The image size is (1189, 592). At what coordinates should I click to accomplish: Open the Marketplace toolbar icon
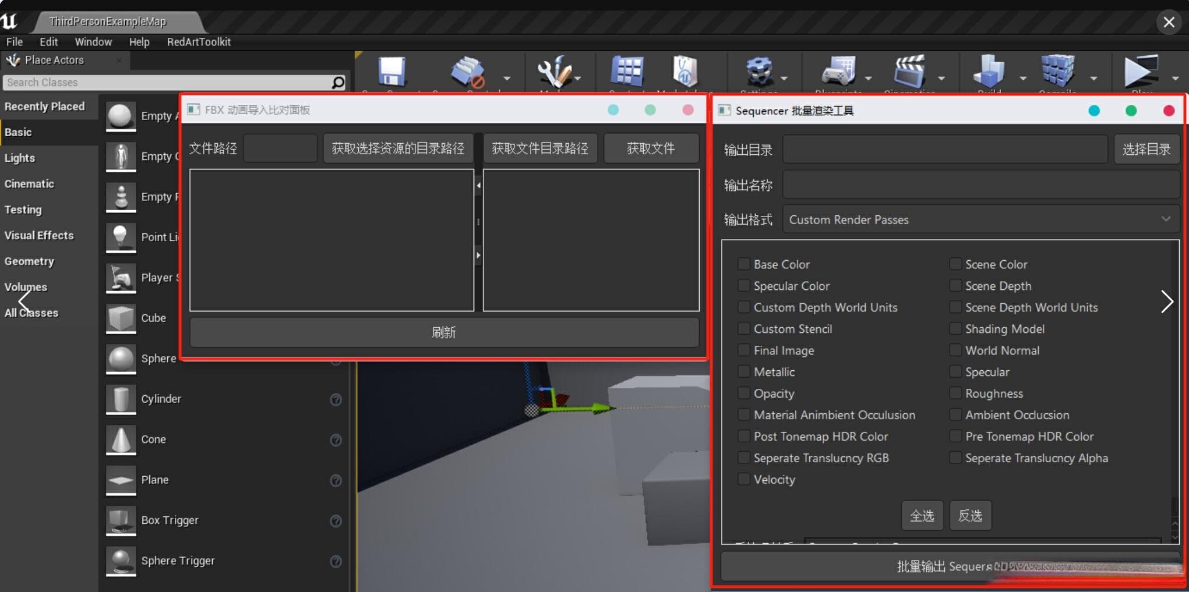pos(685,72)
